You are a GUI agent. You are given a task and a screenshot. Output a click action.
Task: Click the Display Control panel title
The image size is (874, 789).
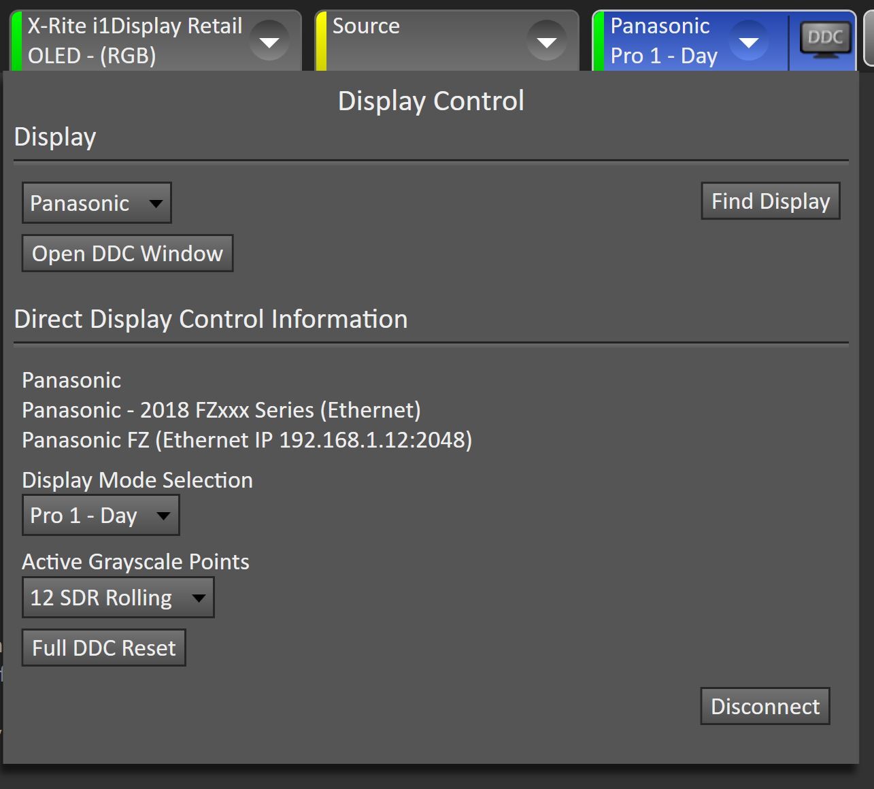[431, 101]
